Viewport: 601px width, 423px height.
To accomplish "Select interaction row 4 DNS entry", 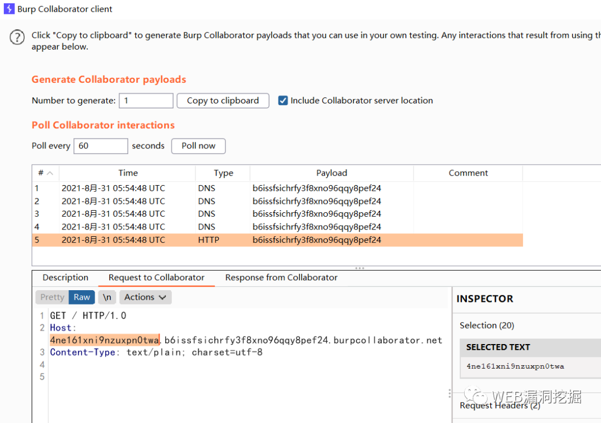I will [x=278, y=227].
